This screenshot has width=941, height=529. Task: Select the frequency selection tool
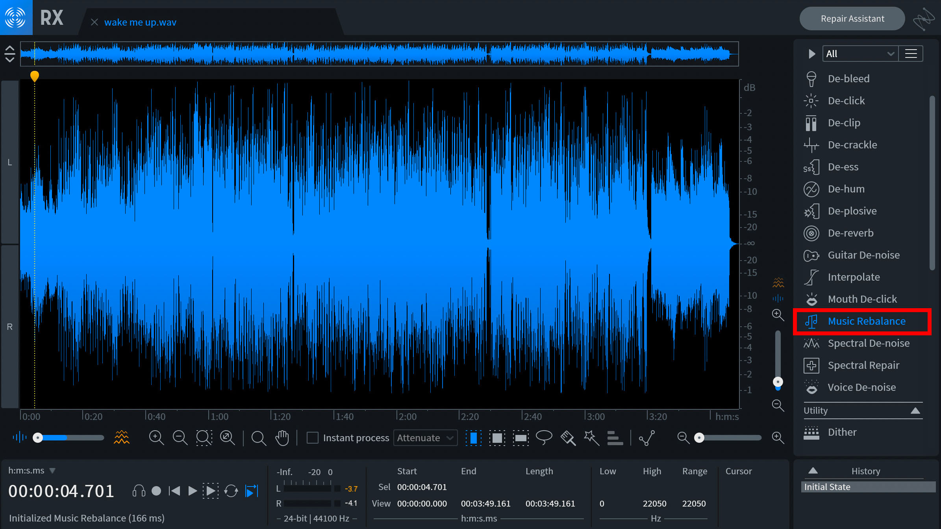tap(521, 438)
